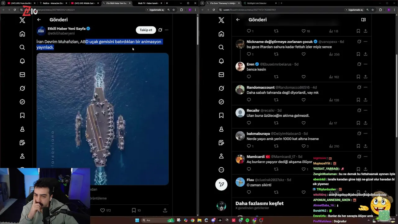
Task: Open Discord from the taskbar
Action: click(213, 220)
